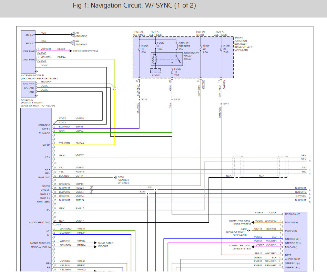Click the AM antenna triangle symbol

(72, 34)
